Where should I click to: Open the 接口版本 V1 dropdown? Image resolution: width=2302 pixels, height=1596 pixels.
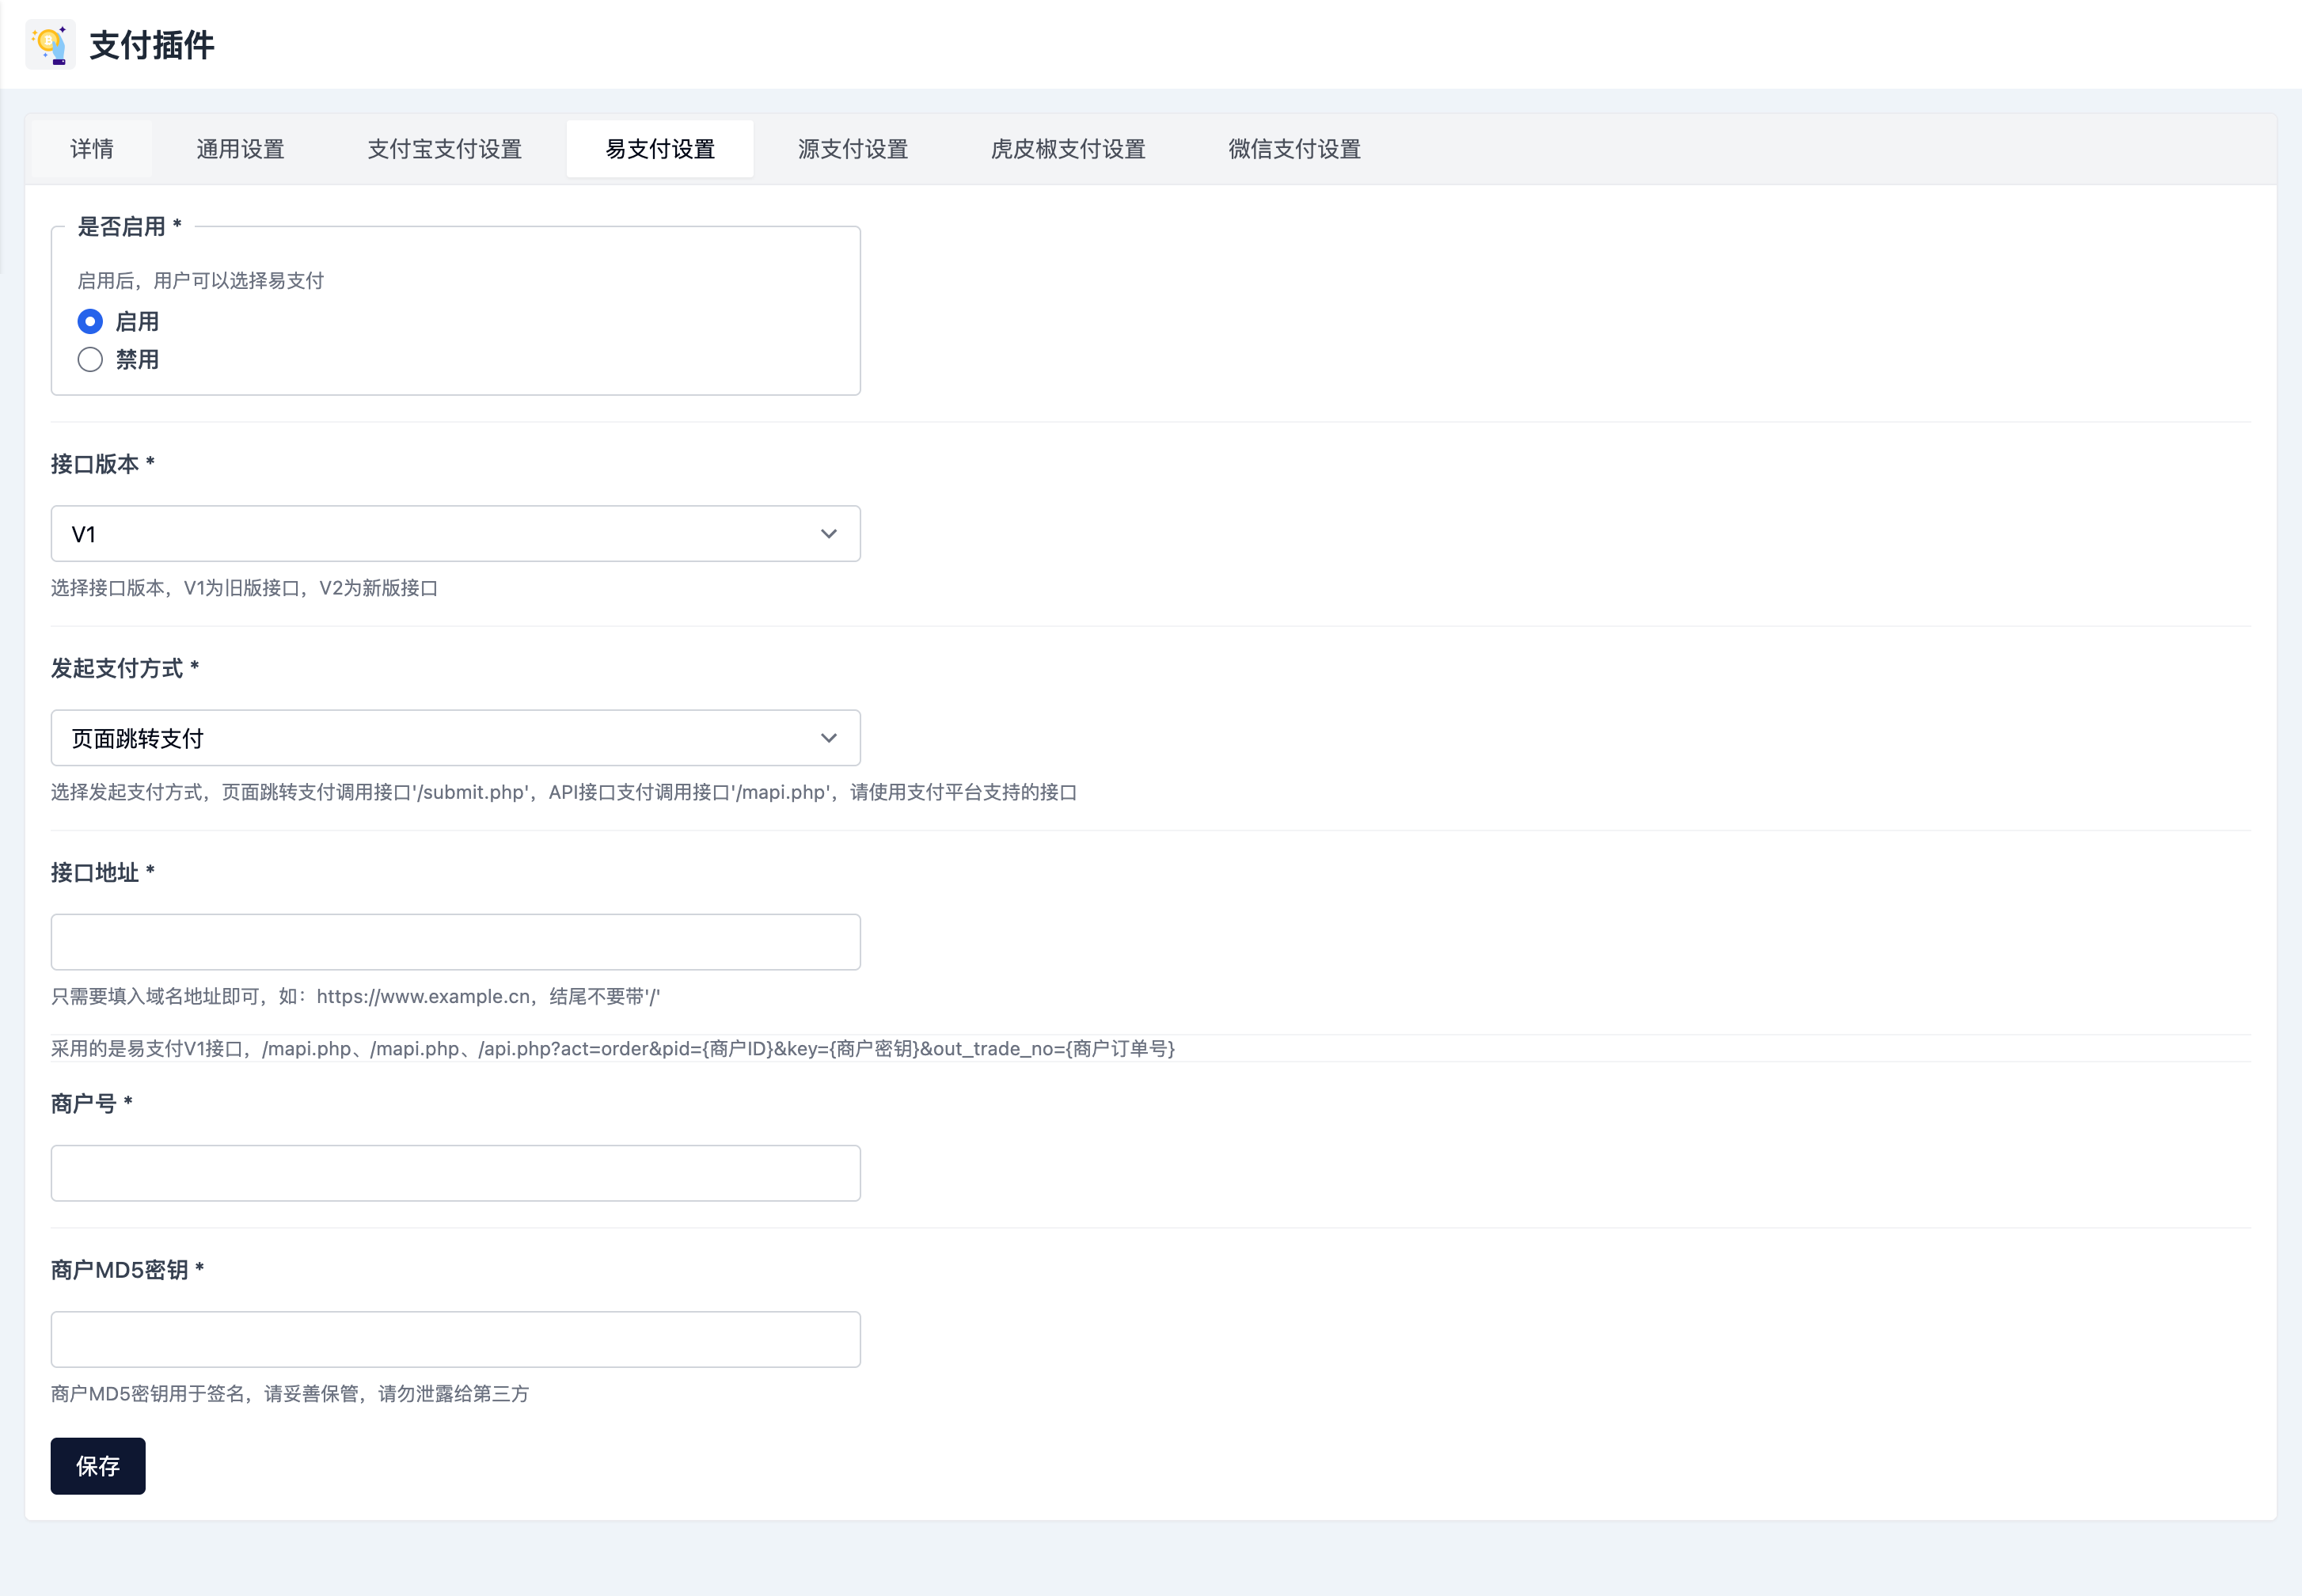point(440,534)
